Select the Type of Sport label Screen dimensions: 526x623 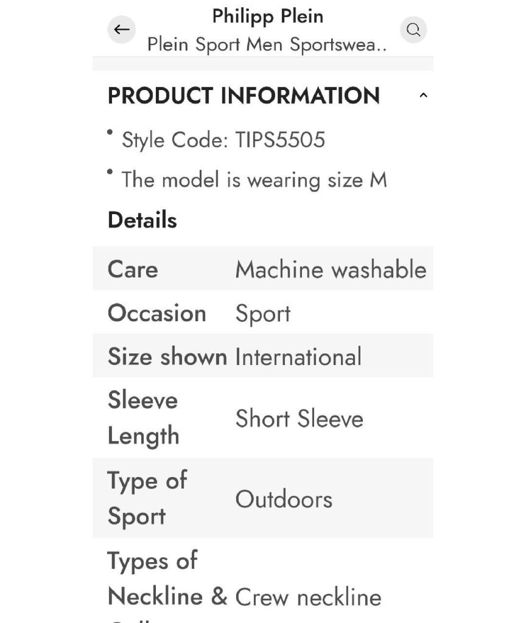point(147,498)
